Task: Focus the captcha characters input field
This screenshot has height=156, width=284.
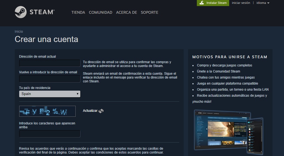Action: pyautogui.click(x=50, y=134)
